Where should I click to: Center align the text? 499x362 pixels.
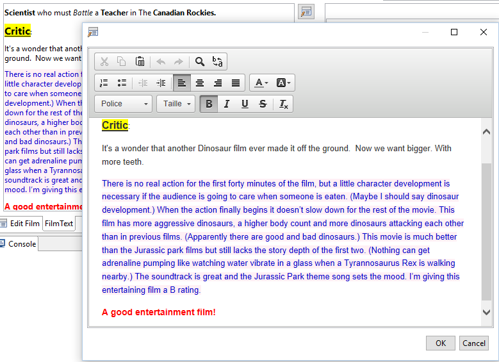(x=200, y=83)
